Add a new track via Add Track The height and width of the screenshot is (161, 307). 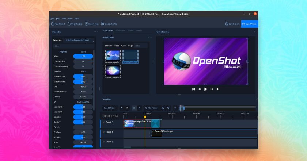click(109, 108)
